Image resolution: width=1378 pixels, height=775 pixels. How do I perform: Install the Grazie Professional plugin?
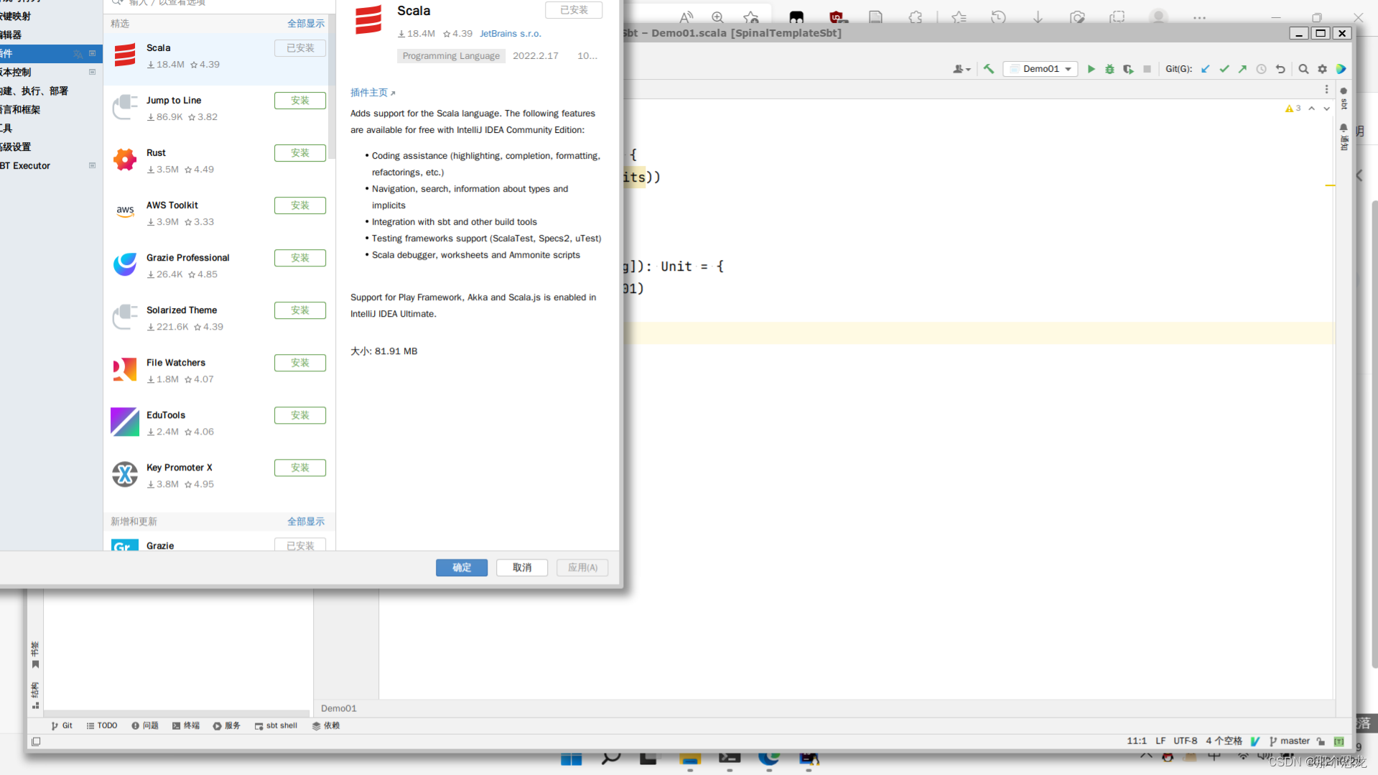coord(300,258)
